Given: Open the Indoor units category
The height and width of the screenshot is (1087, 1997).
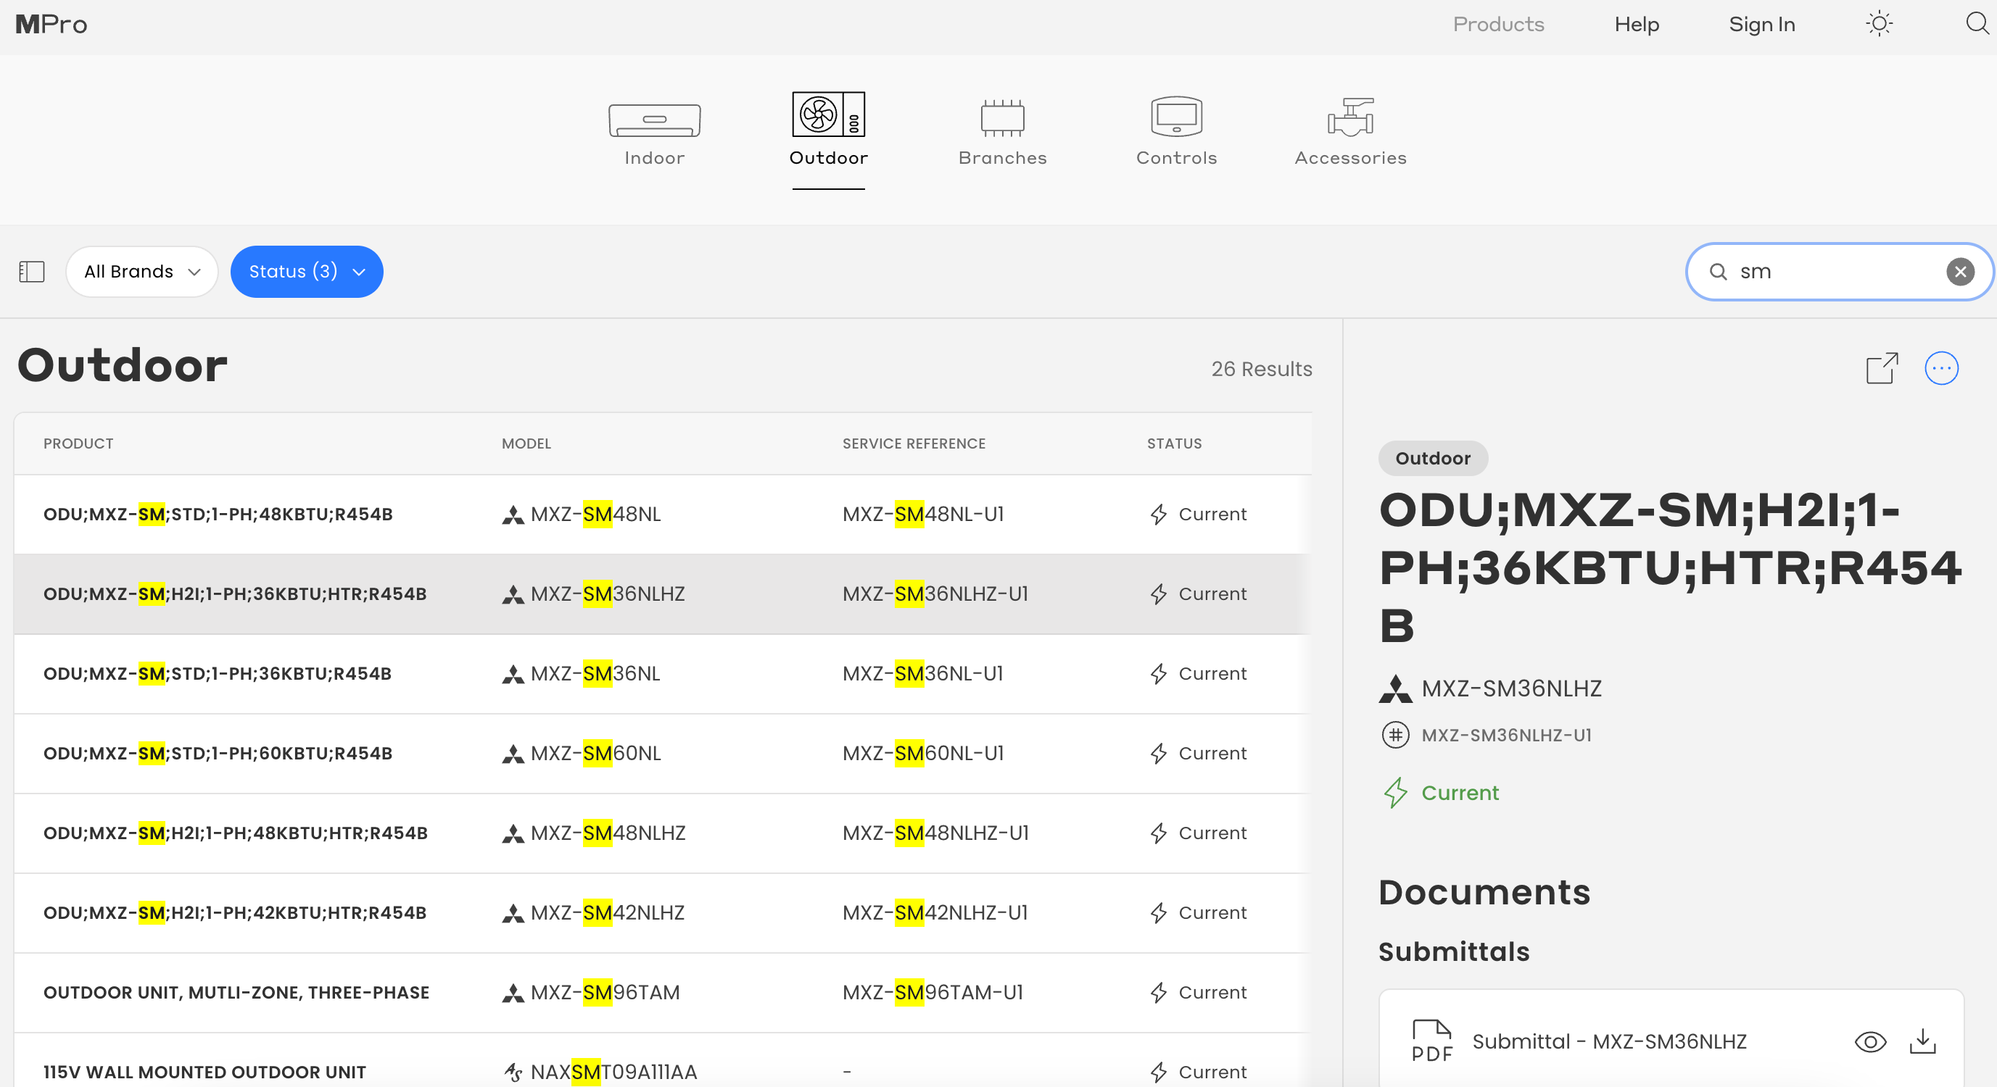Looking at the screenshot, I should tap(653, 130).
